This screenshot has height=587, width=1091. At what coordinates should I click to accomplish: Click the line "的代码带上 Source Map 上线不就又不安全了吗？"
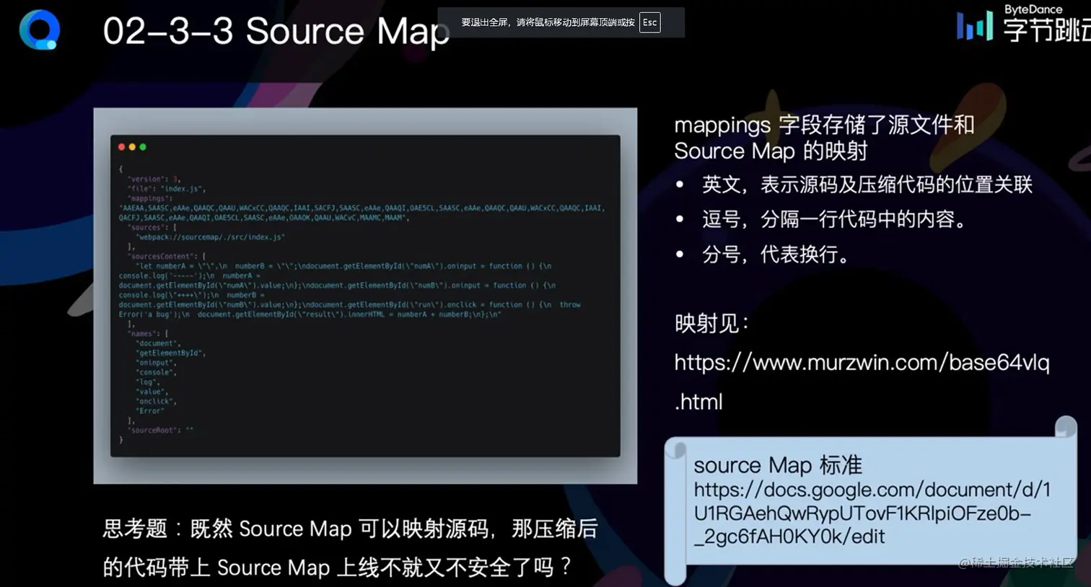pyautogui.click(x=337, y=568)
